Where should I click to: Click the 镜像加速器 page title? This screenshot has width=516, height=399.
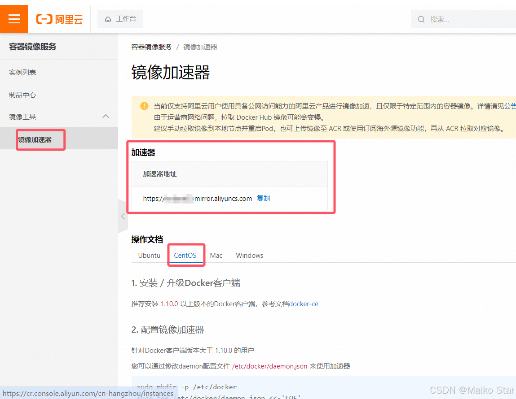tap(171, 72)
